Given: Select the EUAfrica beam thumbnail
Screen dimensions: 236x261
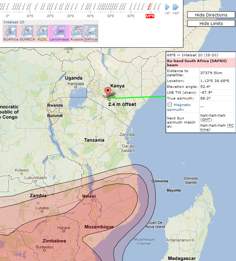Looking at the screenshot, I should click(11, 31).
